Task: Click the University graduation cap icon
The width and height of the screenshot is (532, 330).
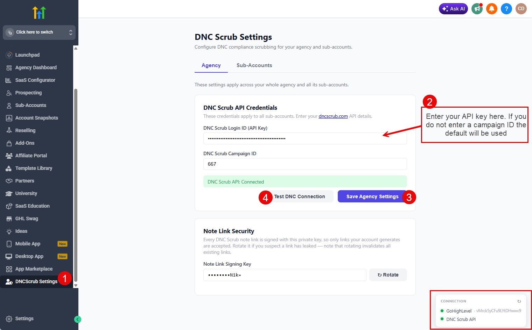Action: click(9, 193)
